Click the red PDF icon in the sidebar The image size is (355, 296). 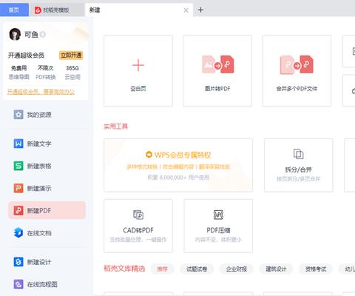[18, 210]
